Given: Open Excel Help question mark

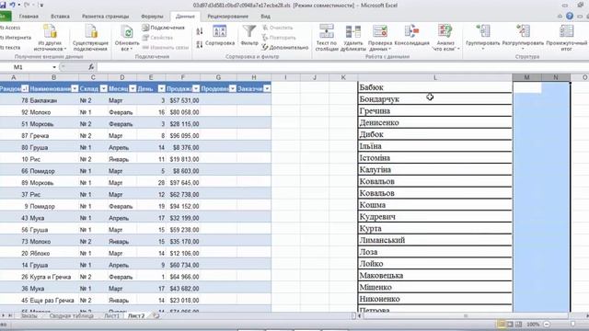Looking at the screenshot, I should [x=570, y=17].
